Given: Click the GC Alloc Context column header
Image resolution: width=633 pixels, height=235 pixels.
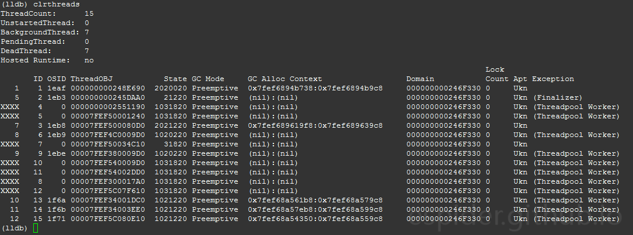Looking at the screenshot, I should [285, 79].
